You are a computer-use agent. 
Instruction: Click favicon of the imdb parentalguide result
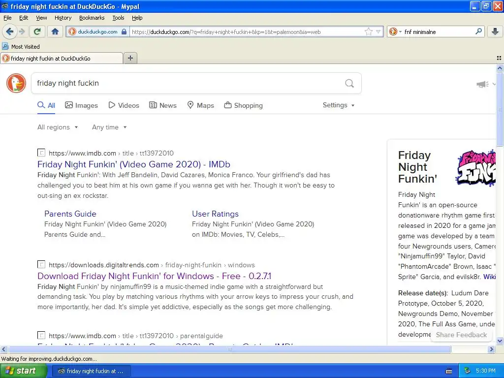(41, 335)
